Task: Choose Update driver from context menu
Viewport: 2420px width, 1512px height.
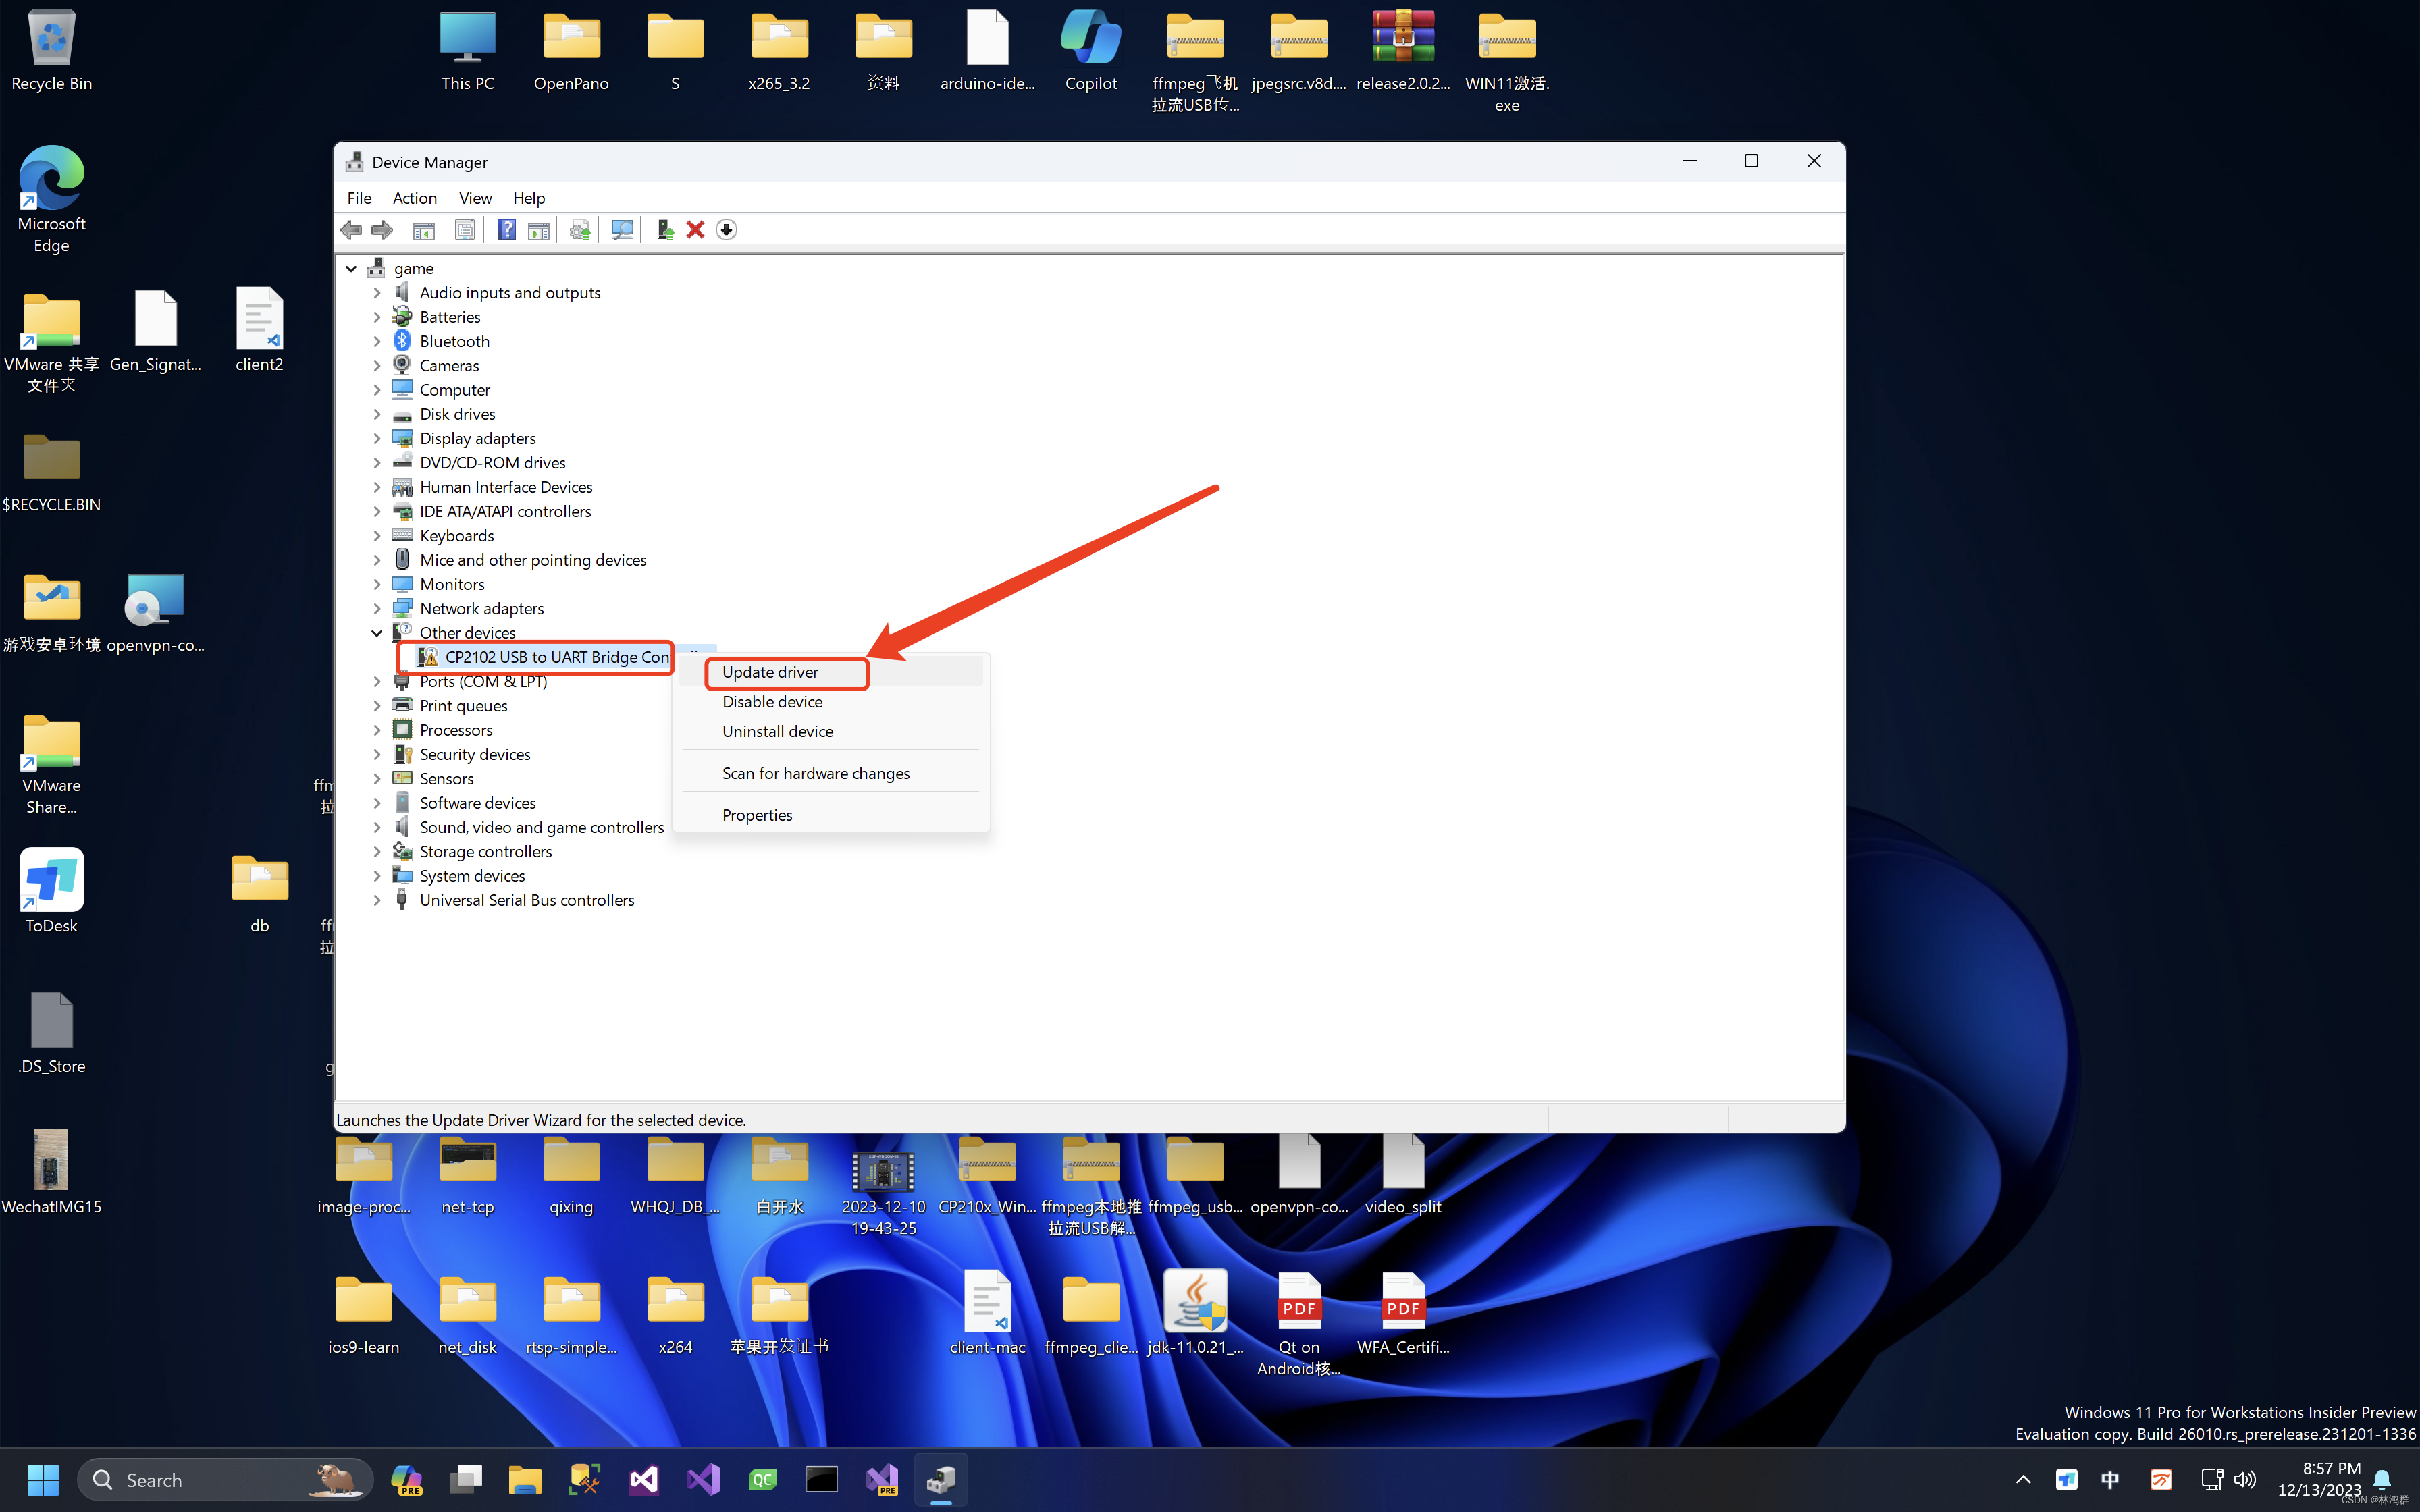Action: (x=830, y=672)
